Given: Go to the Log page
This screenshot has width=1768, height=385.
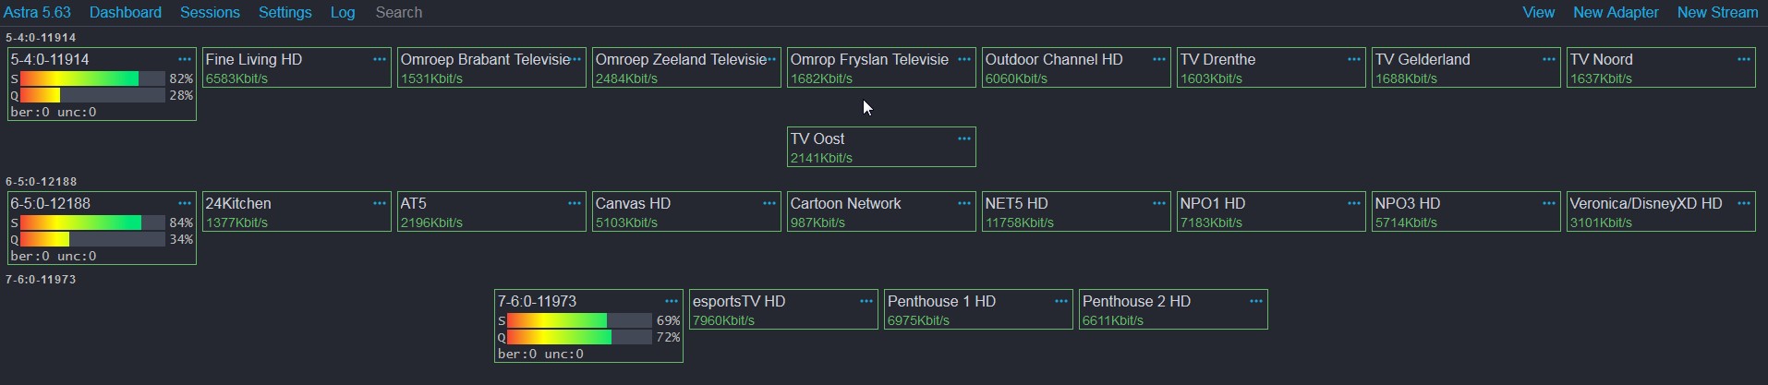Looking at the screenshot, I should coord(343,12).
